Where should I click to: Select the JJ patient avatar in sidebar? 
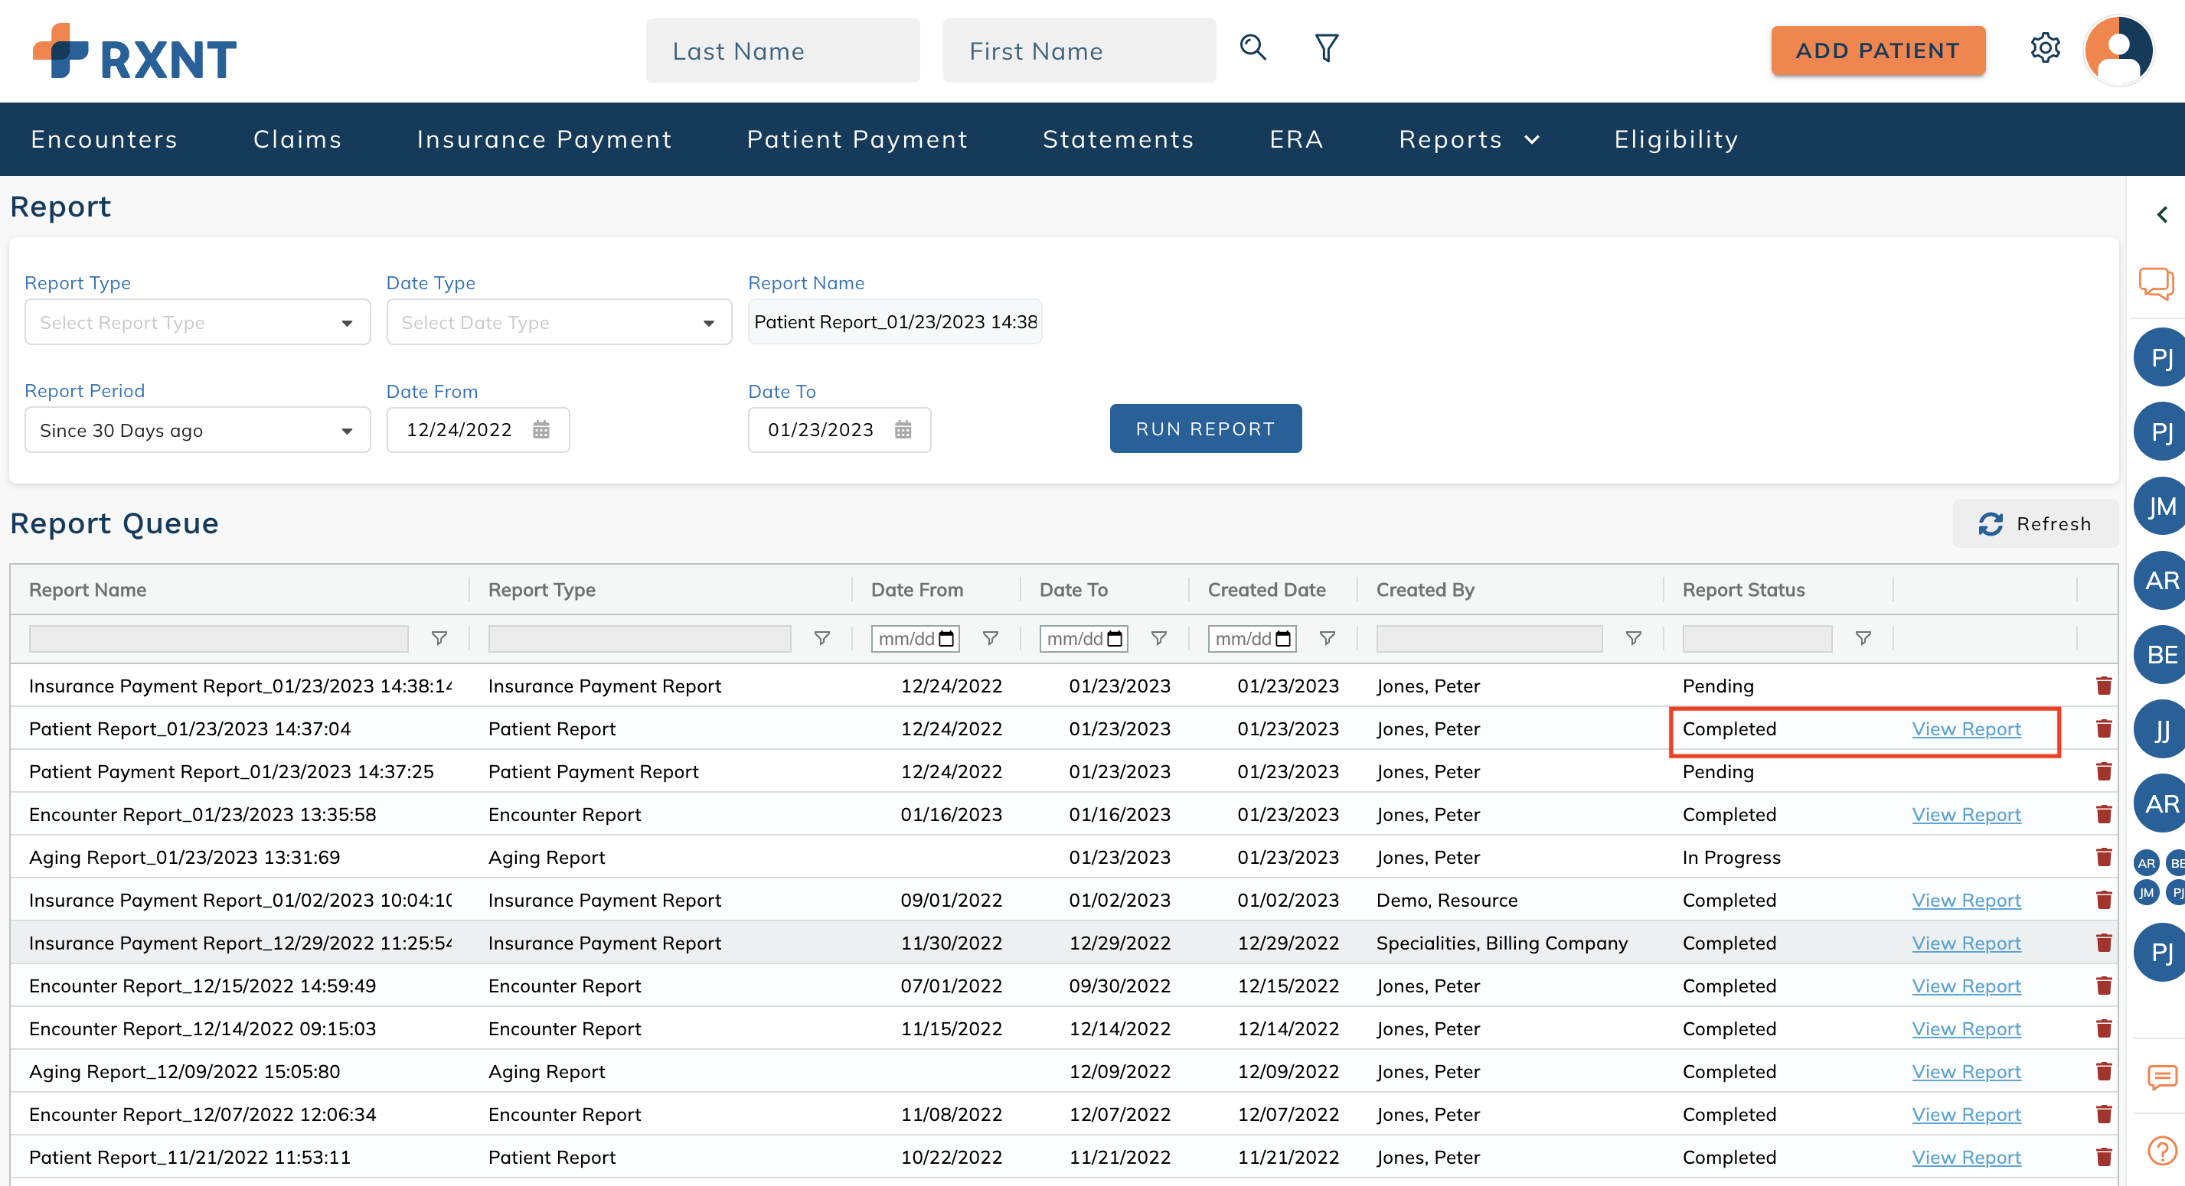(x=2161, y=729)
